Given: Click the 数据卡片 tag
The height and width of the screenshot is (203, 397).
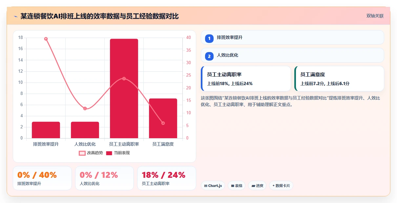Looking at the screenshot, I should [281, 186].
